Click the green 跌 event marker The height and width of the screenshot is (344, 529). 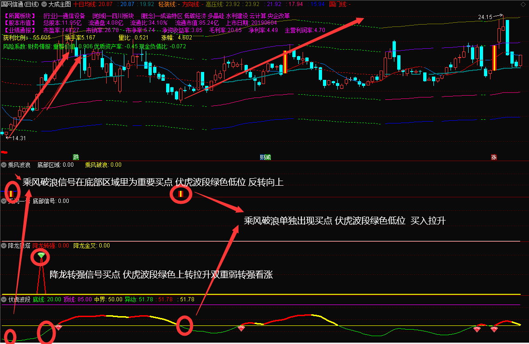coord(76,157)
